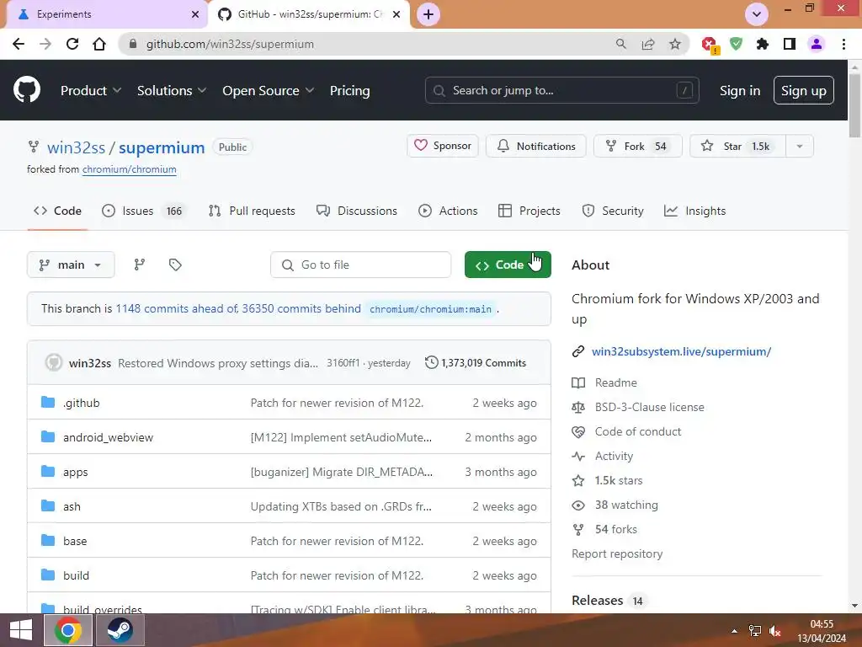Visit win32subsystem.live/supermium/ link

(x=682, y=351)
